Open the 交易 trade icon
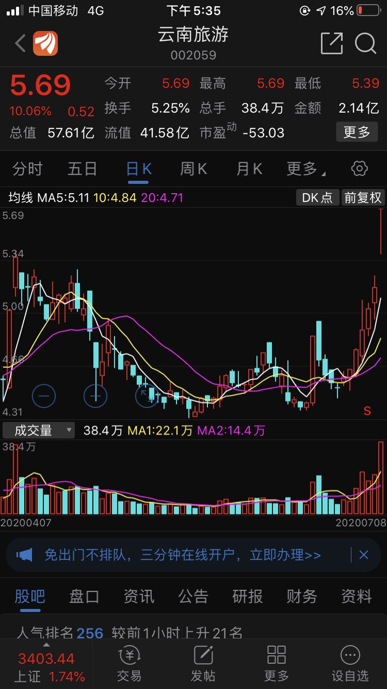Image resolution: width=387 pixels, height=689 pixels. click(129, 663)
